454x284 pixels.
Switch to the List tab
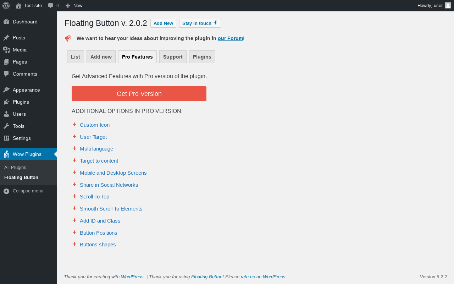pos(76,57)
